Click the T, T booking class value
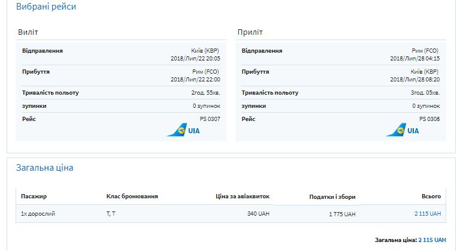Screen dimensions: 457x251 tap(111, 214)
